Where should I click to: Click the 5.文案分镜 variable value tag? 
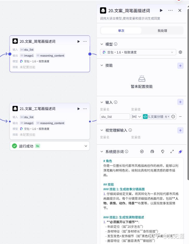point(156,117)
